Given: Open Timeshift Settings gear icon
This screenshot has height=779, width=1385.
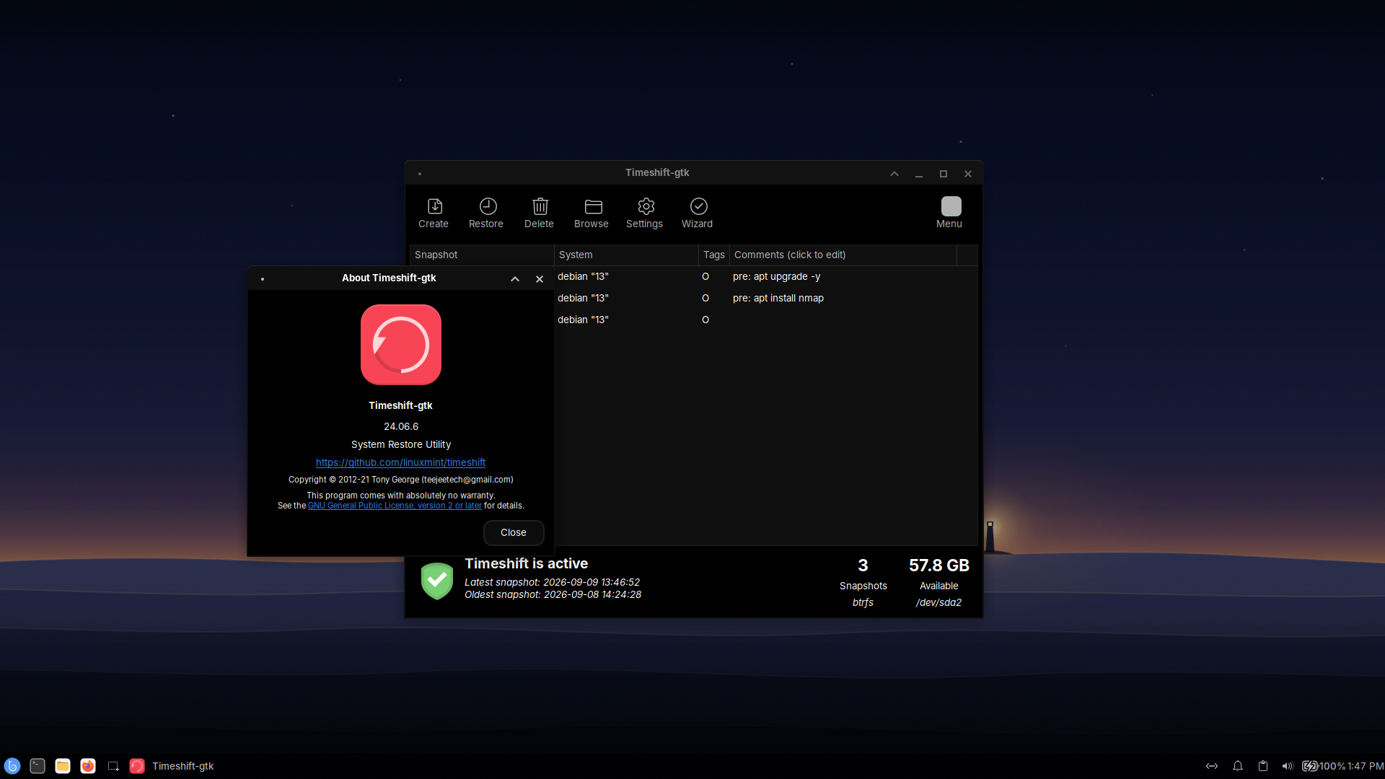Looking at the screenshot, I should [x=646, y=206].
